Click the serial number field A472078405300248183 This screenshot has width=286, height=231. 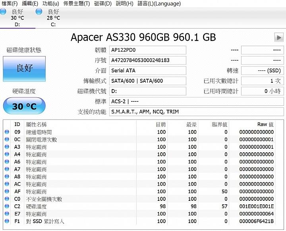pos(147,60)
